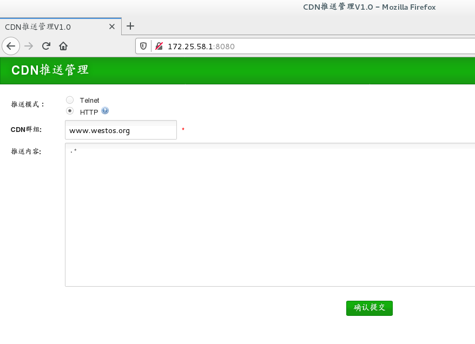Click the help question mark icon beside HTTP
475x344 pixels.
click(104, 110)
